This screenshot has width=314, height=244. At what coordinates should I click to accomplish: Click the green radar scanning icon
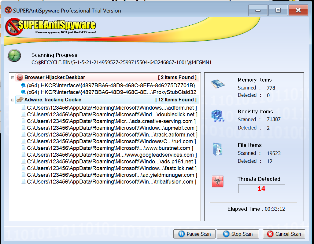point(14,55)
